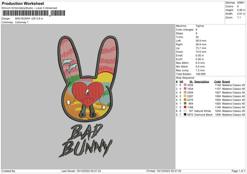Click the Machine value 'Tajima'
247x174 pixels.
pos(200,26)
